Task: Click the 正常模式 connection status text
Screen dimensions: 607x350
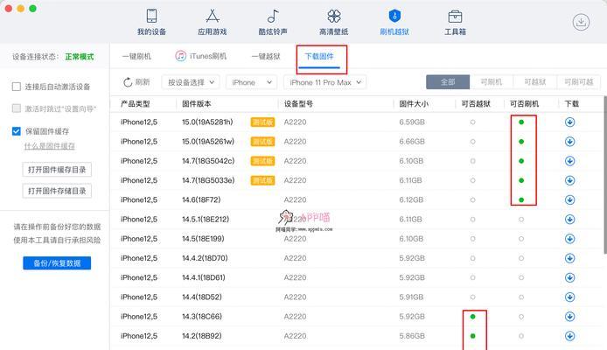Action: [x=80, y=57]
